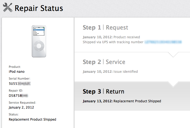Open the blurred UPS tracking number link

point(163,42)
